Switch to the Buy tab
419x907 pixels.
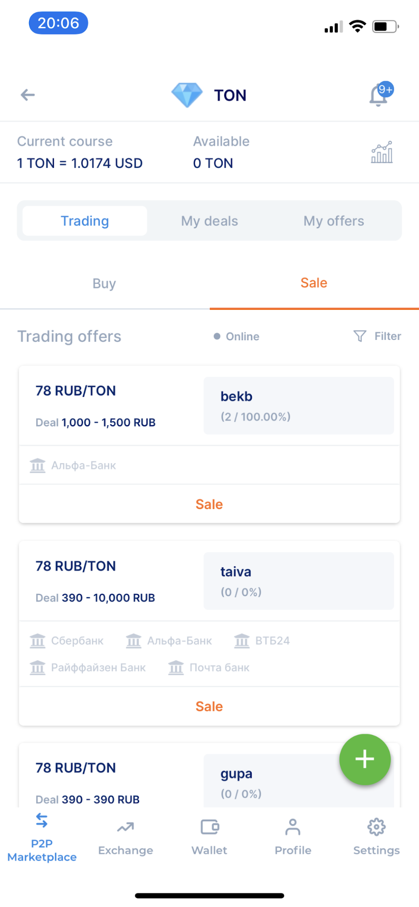tap(104, 283)
